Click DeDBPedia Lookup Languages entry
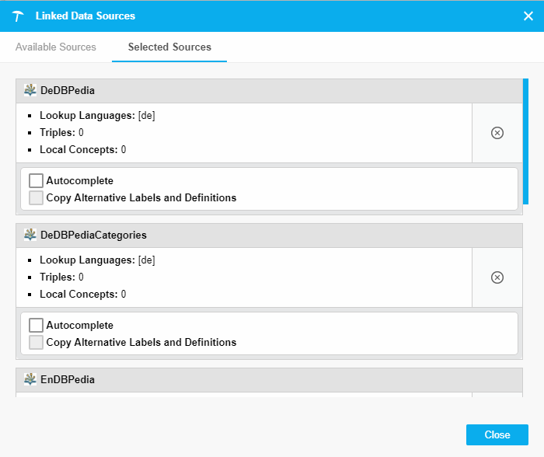544x457 pixels. pyautogui.click(x=97, y=116)
